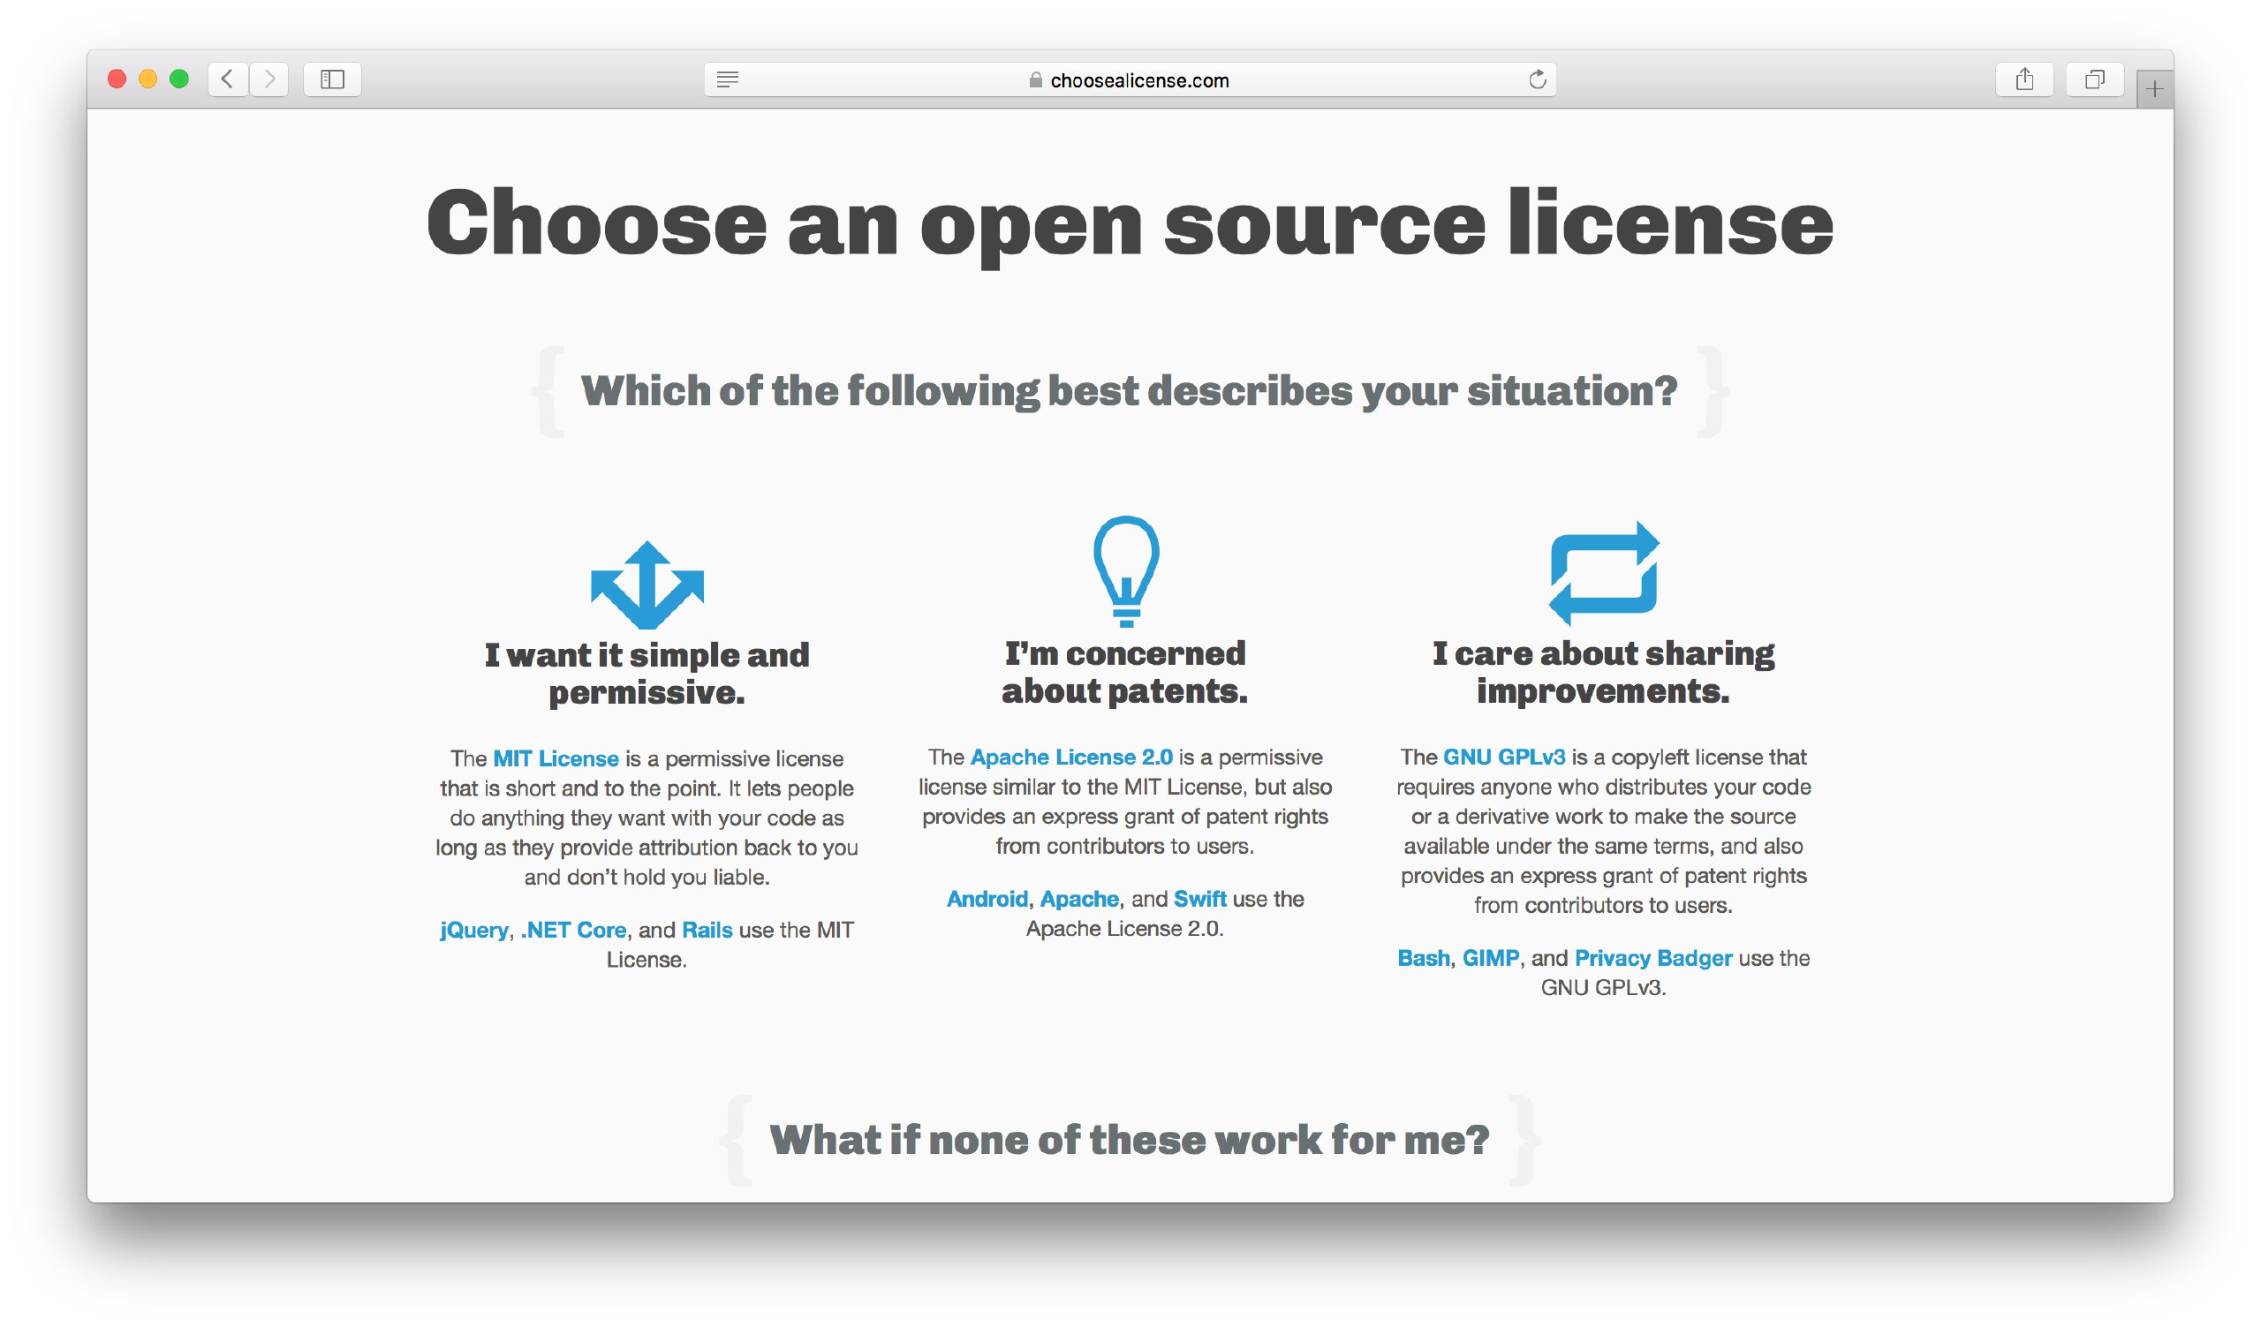The width and height of the screenshot is (2261, 1327).
Task: Follow the .NET Core link
Action: (573, 930)
